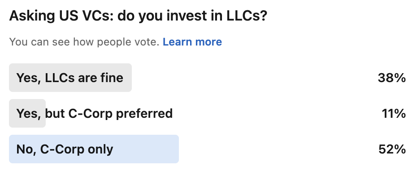Click the gray LLCs are fine progress bar
The height and width of the screenshot is (174, 417).
coord(70,78)
